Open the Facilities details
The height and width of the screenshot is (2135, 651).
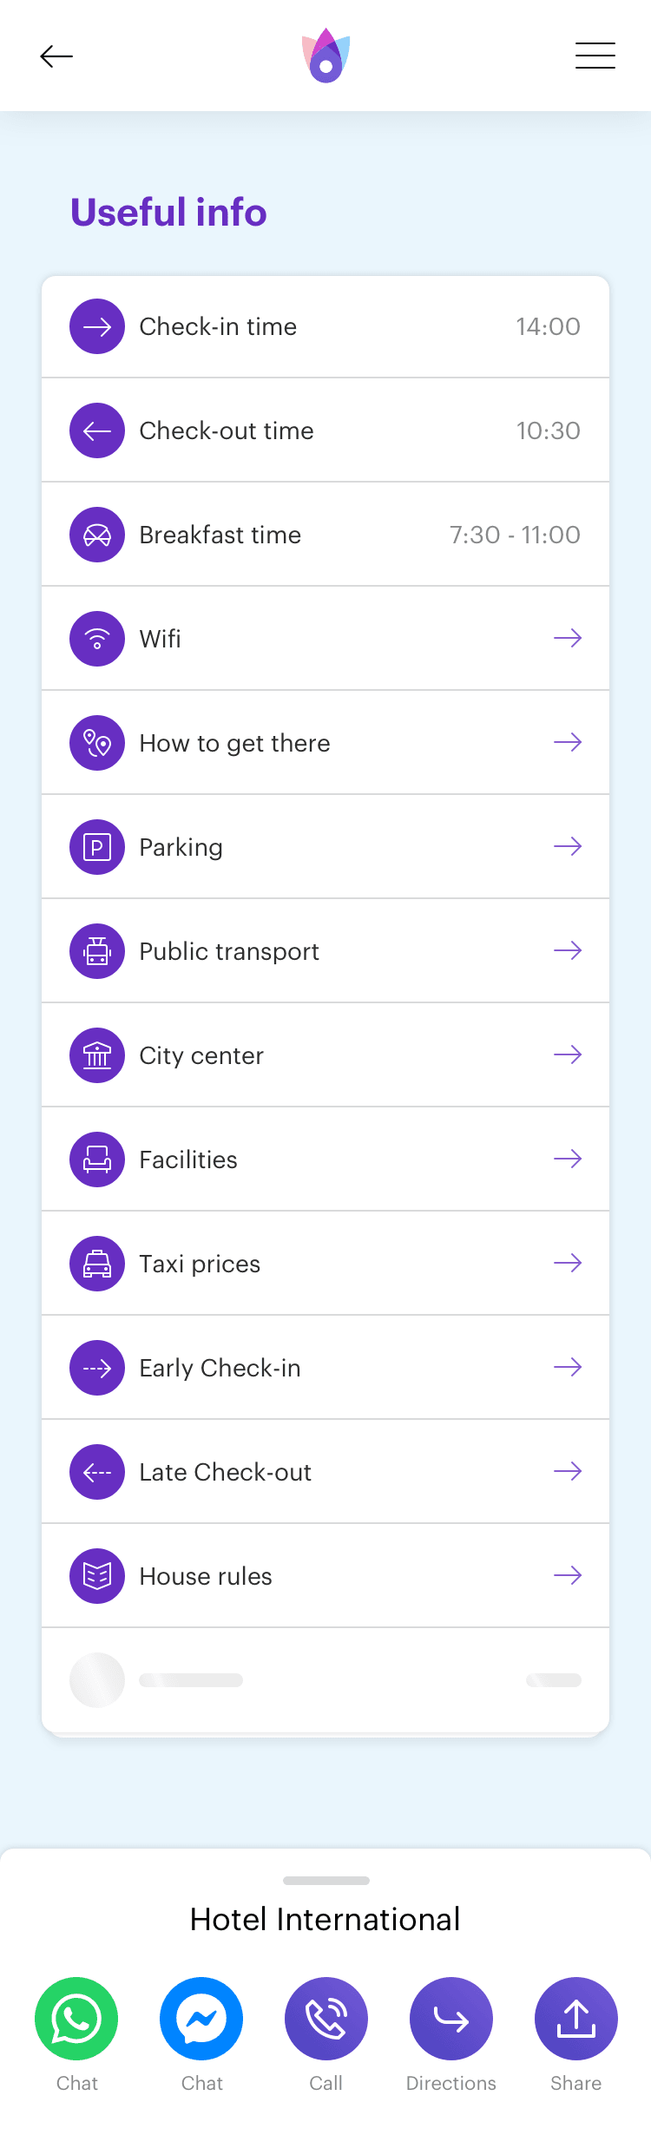tap(325, 1159)
